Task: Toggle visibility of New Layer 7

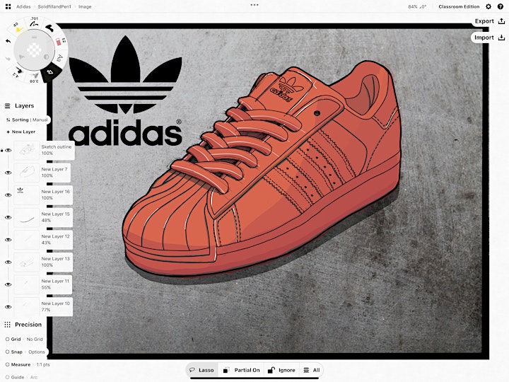Action: pos(8,173)
